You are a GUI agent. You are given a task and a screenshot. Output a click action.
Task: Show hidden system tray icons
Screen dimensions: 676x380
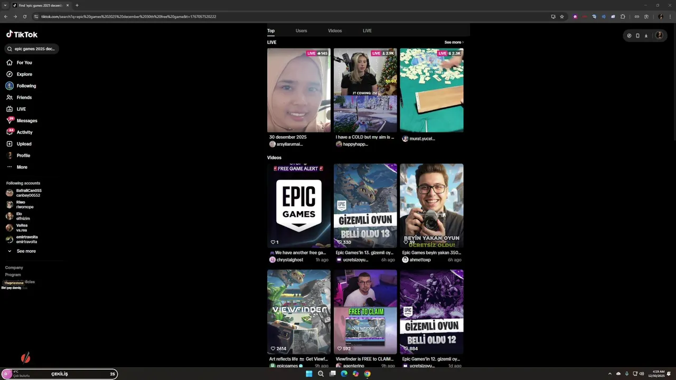point(609,374)
